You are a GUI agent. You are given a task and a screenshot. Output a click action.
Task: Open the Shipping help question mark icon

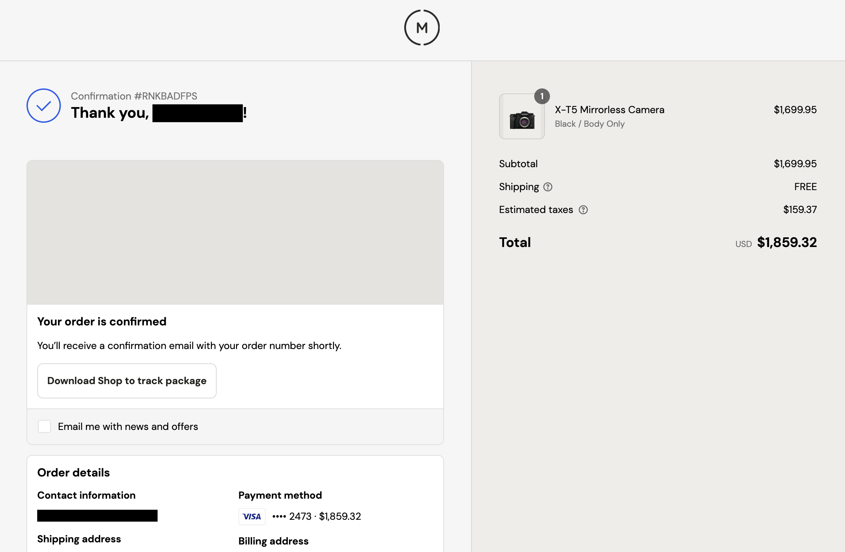tap(548, 187)
